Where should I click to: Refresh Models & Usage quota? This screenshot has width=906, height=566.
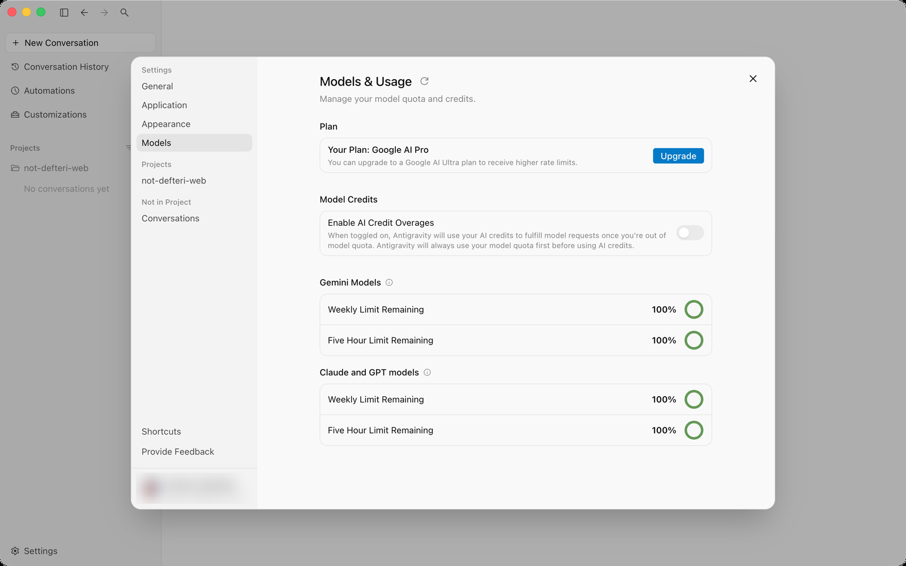[x=424, y=82]
